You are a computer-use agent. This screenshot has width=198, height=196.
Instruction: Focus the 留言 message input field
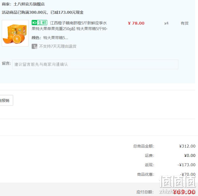click(95, 65)
